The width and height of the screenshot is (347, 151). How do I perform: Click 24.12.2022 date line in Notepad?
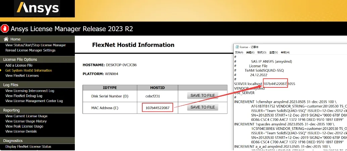click(259, 75)
